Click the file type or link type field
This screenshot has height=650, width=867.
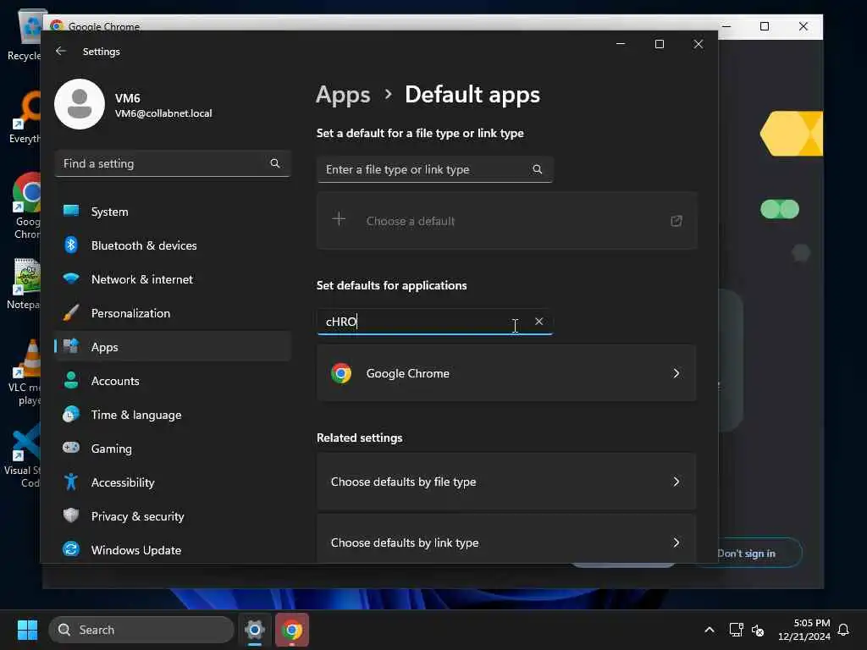click(434, 169)
